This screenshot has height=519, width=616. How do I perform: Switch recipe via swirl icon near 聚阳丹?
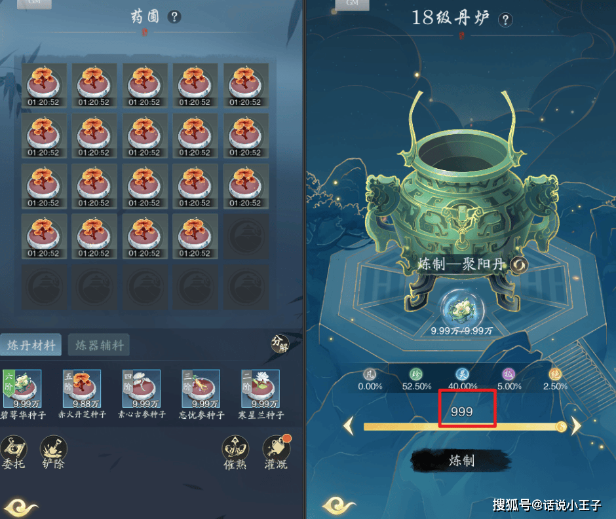click(x=518, y=265)
